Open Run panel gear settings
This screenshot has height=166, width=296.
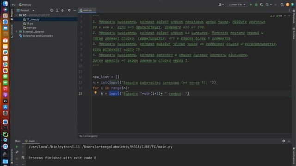pyautogui.click(x=284, y=141)
